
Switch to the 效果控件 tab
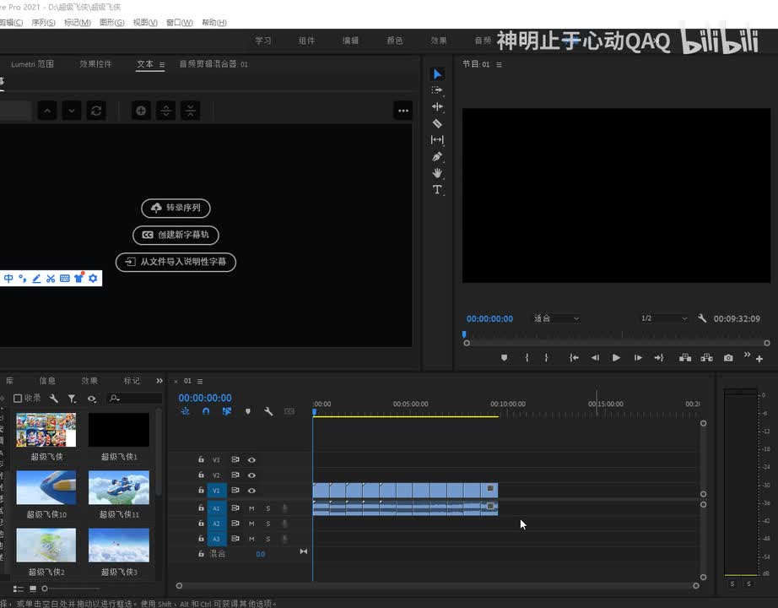tap(95, 64)
